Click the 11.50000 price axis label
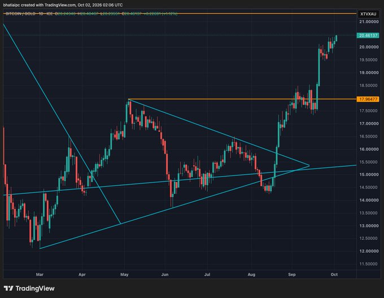The width and height of the screenshot is (384, 298). (369, 264)
